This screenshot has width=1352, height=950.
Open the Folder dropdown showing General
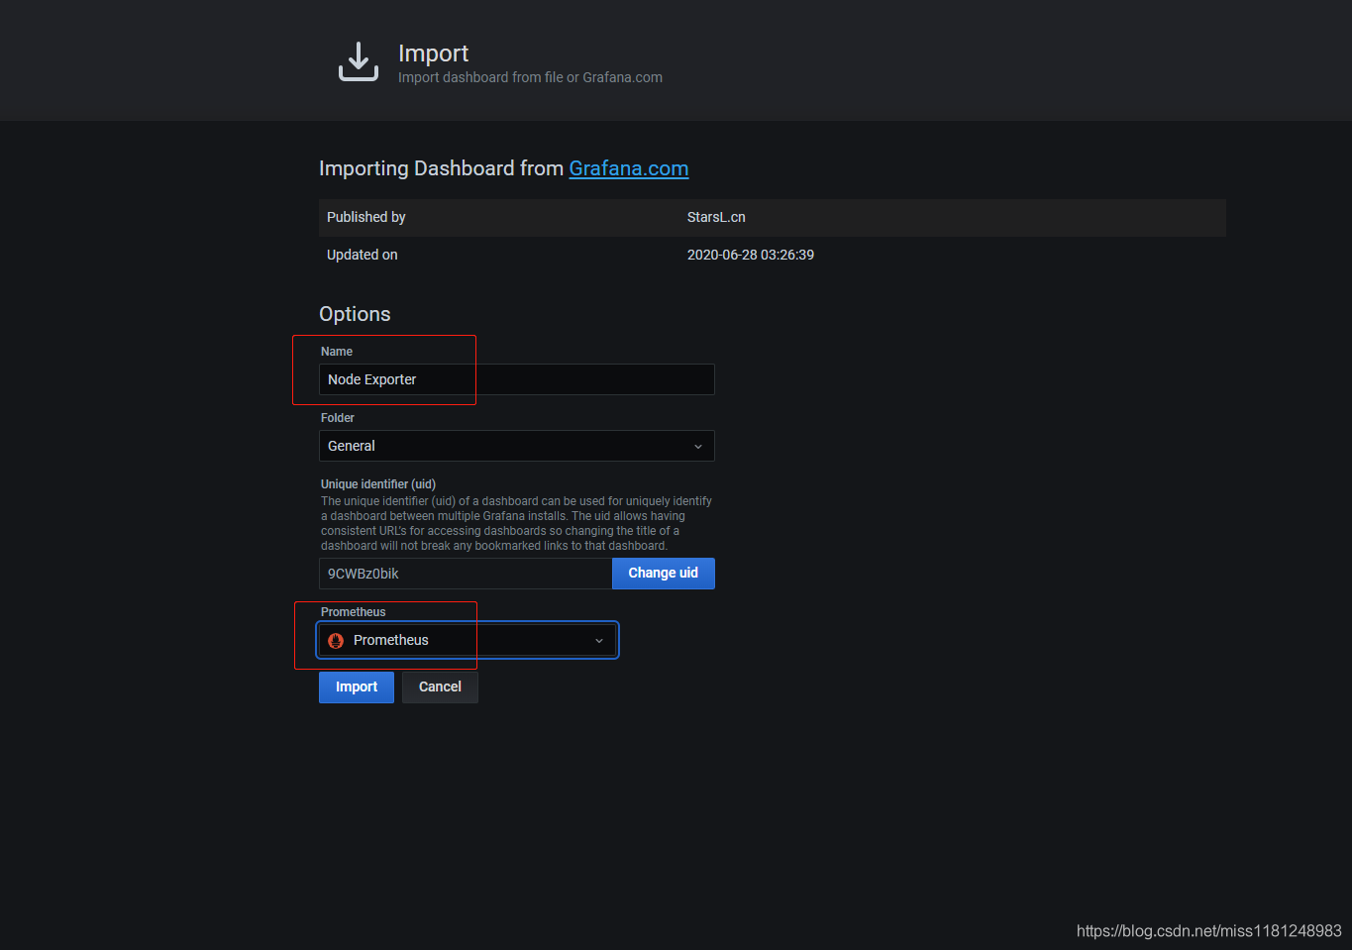pyautogui.click(x=516, y=446)
